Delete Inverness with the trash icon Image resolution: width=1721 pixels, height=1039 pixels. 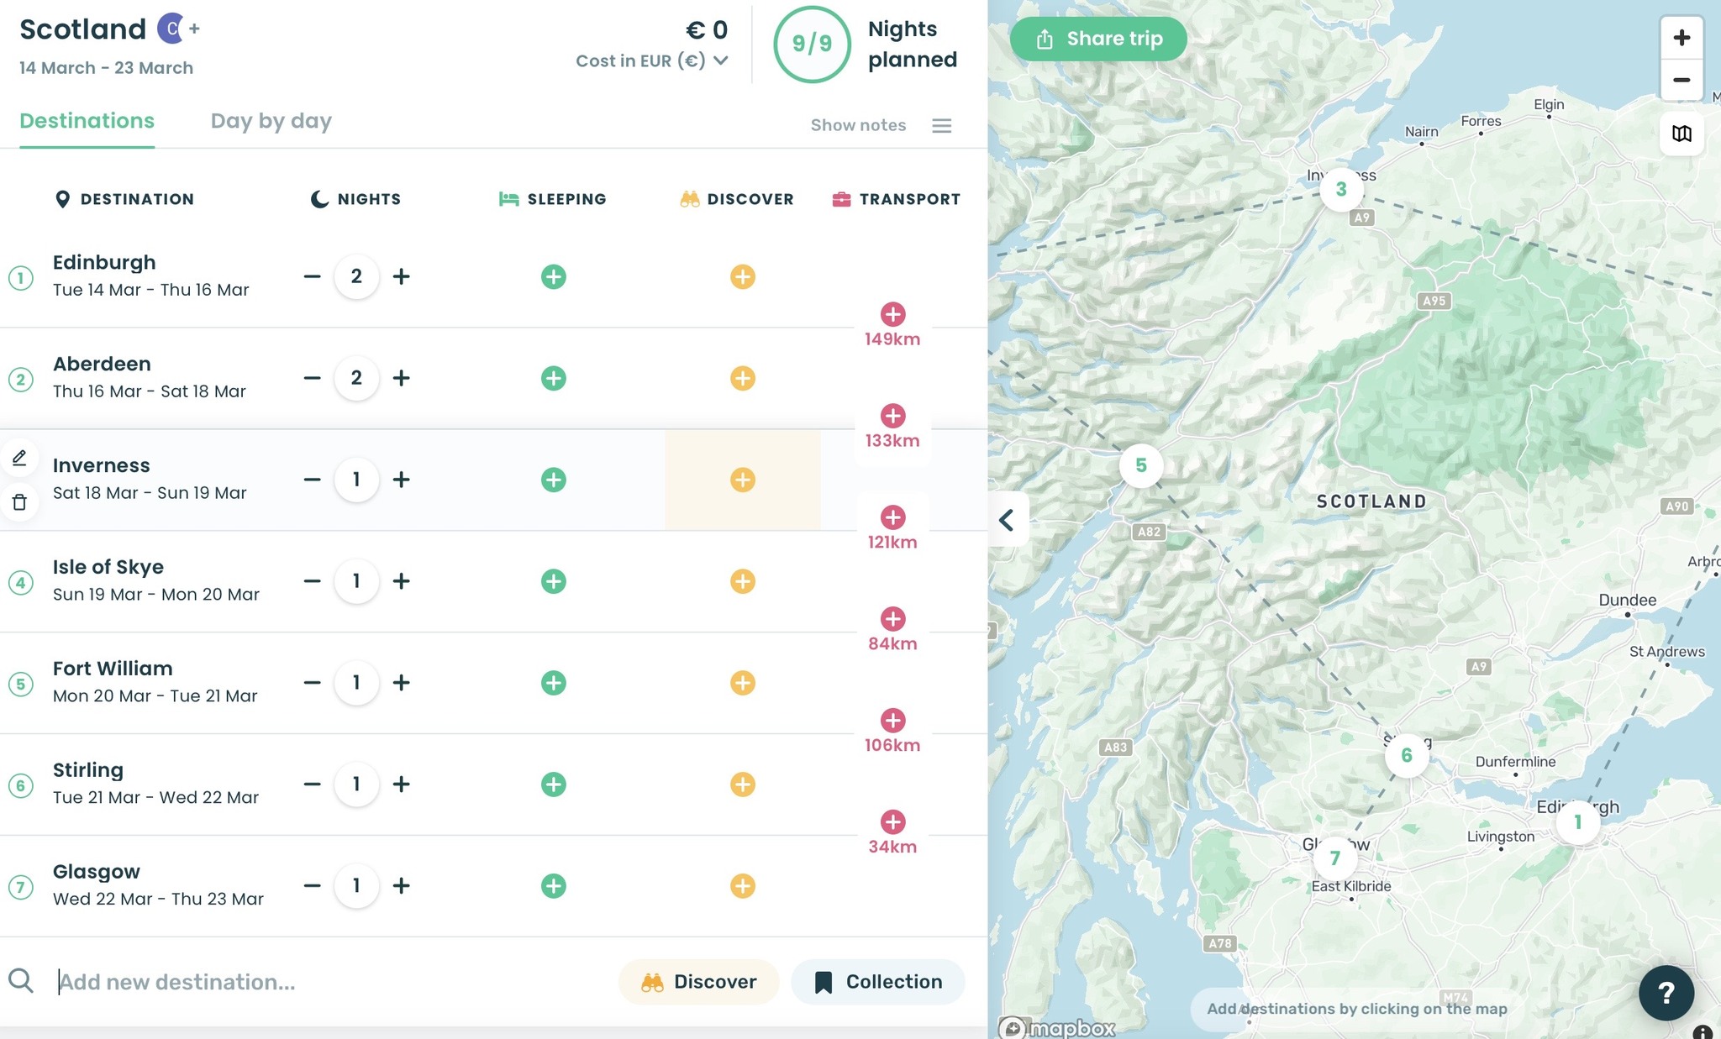[19, 502]
